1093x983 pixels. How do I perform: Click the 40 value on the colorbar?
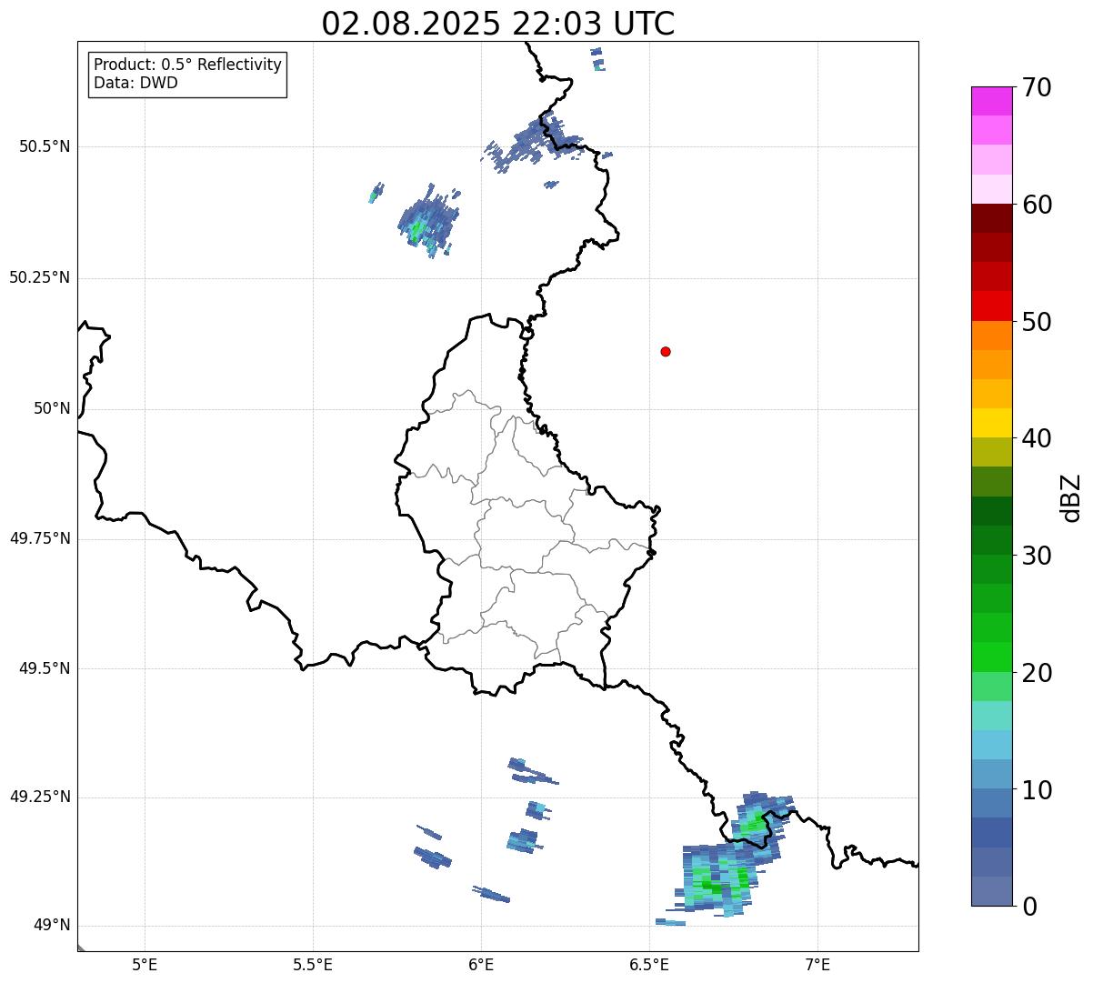coord(1038,438)
